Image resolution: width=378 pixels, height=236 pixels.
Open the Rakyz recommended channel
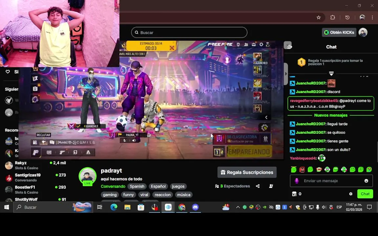coord(35,165)
